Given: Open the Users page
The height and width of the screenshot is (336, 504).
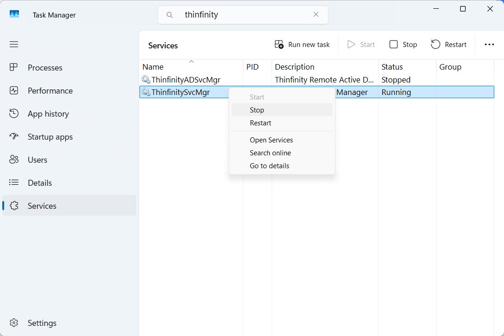Looking at the screenshot, I should pos(69,159).
